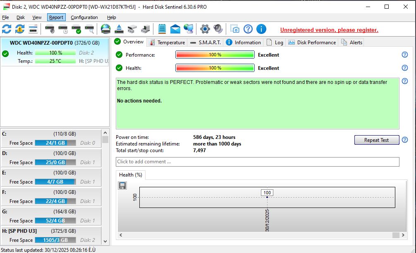The height and width of the screenshot is (253, 416).
Task: Save the health chart with floppy icon
Action: [x=122, y=186]
